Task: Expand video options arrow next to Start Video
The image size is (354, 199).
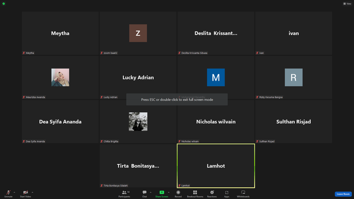Action: [33, 192]
